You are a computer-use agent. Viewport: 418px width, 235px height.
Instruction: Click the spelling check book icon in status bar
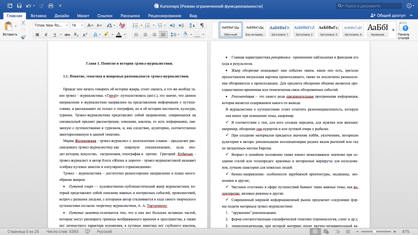click(88, 232)
